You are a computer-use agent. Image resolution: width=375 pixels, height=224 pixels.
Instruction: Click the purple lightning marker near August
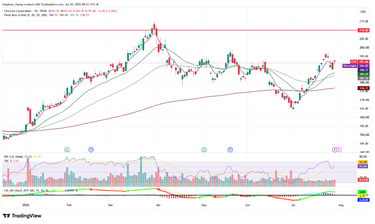tap(335, 150)
